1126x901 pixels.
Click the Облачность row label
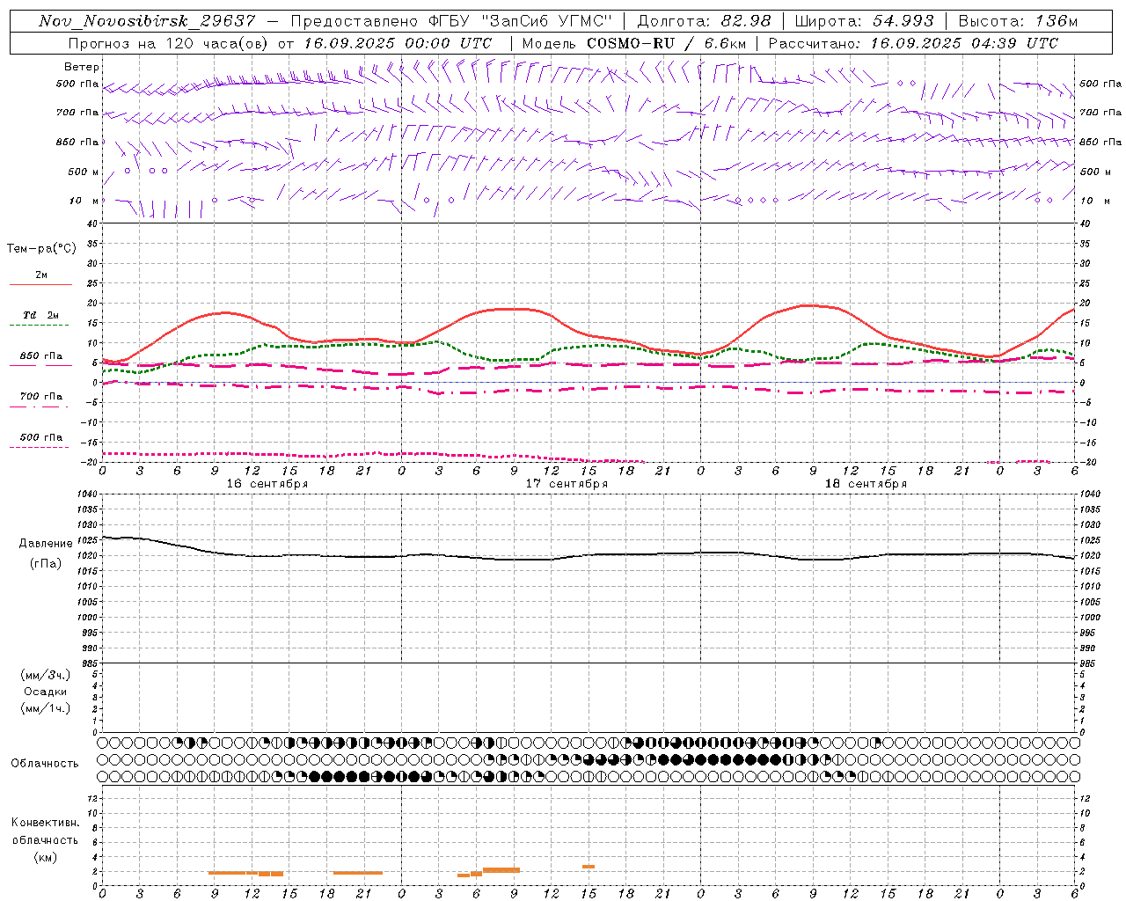(45, 764)
